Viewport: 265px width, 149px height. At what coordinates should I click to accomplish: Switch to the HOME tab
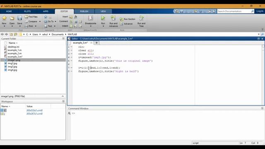coord(9,11)
